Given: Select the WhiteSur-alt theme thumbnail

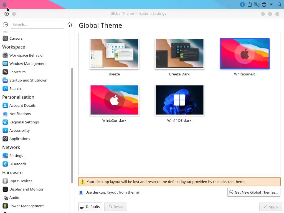Looking at the screenshot, I should coord(245,54).
